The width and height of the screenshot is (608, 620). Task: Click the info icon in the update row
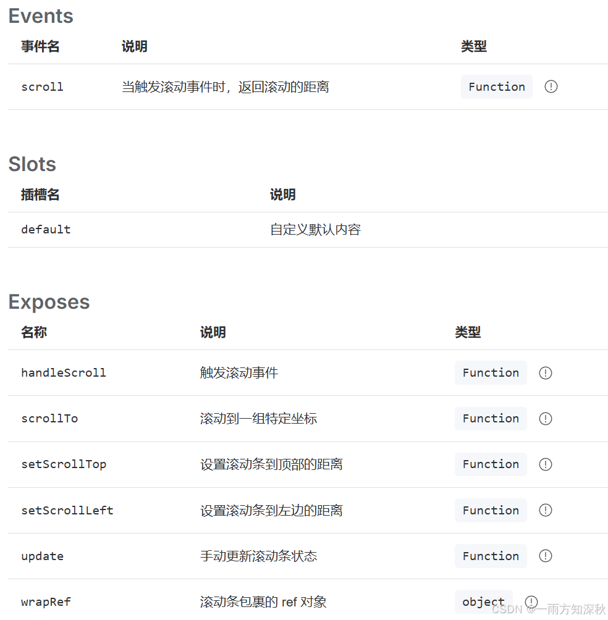[545, 556]
